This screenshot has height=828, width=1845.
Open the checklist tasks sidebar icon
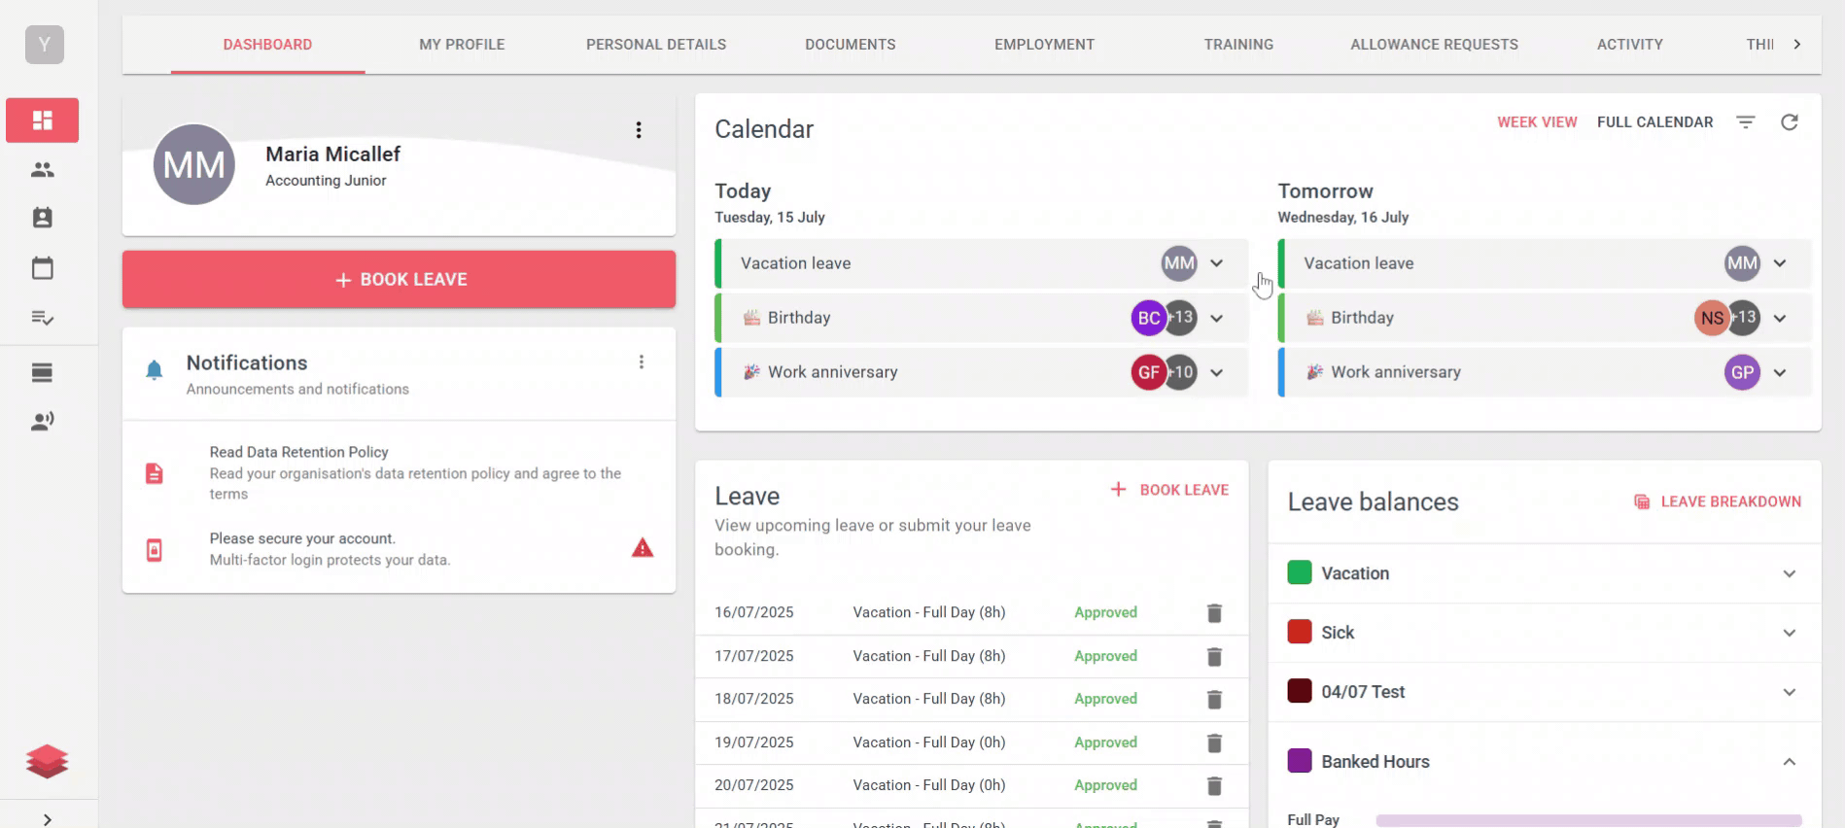point(42,318)
